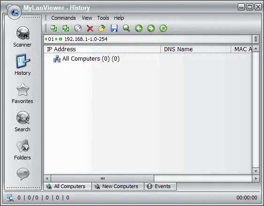
Task: Click the status bar scanner icon
Action: pos(10,198)
